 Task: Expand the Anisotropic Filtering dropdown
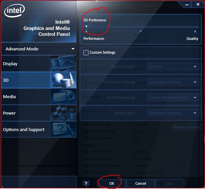coord(173,82)
